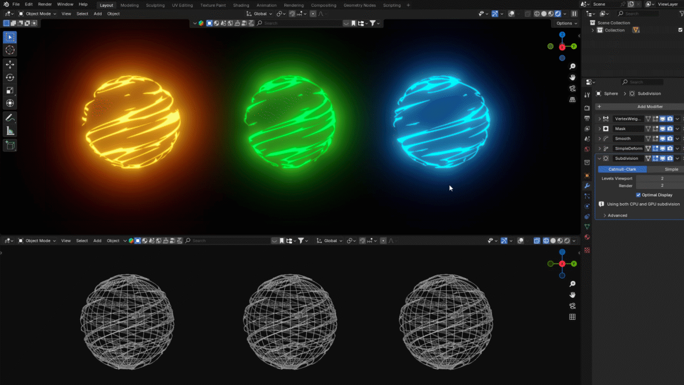Open the Object Data properties tab
The width and height of the screenshot is (684, 385).
(x=587, y=227)
